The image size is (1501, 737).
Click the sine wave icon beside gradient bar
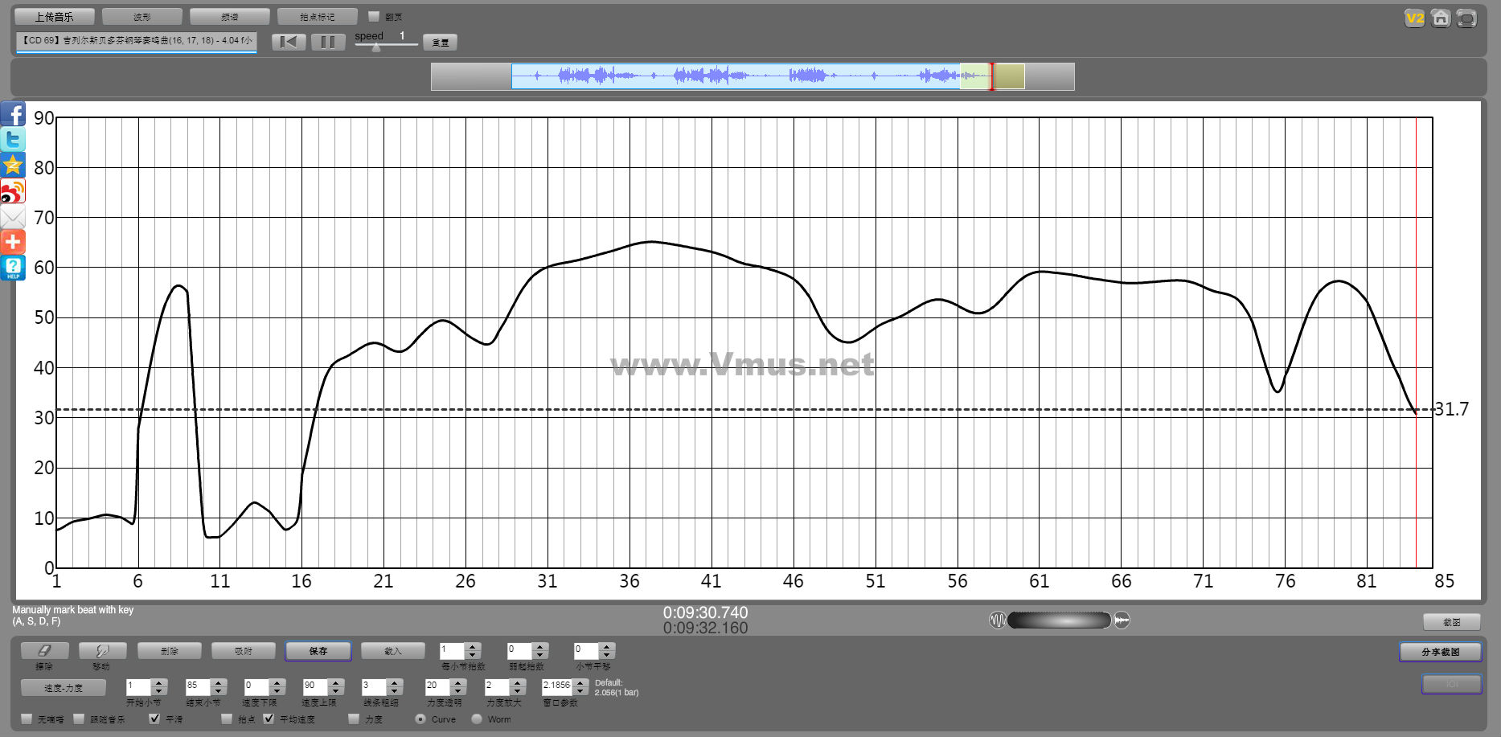(997, 620)
